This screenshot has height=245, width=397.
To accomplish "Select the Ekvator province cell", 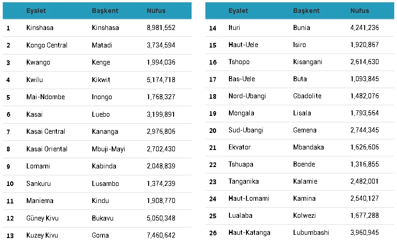I will 240,147.
